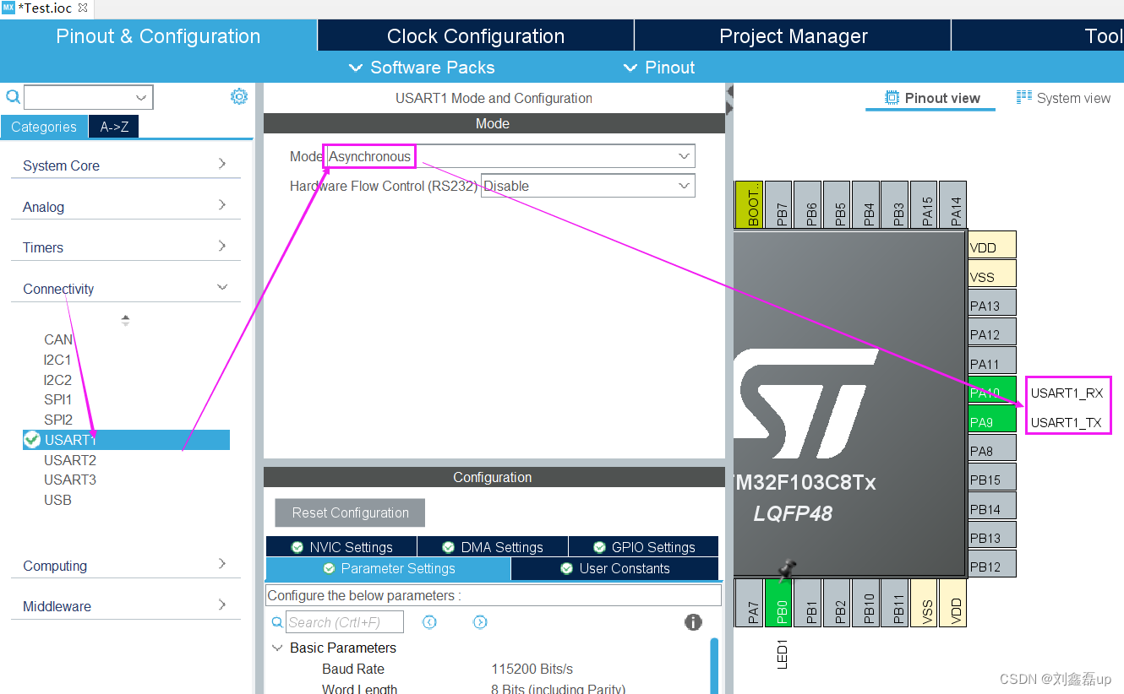The image size is (1124, 694).
Task: Select the A->Z tab
Action: 114,127
